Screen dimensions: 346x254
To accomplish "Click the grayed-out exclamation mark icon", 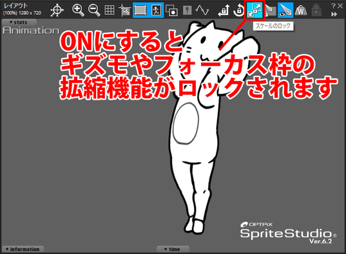I will [x=187, y=10].
